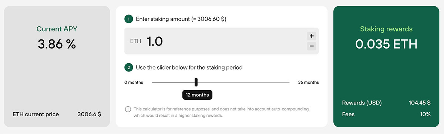The image size is (444, 134).
Task: Decrease staking amount with minus button
Action: point(312,46)
